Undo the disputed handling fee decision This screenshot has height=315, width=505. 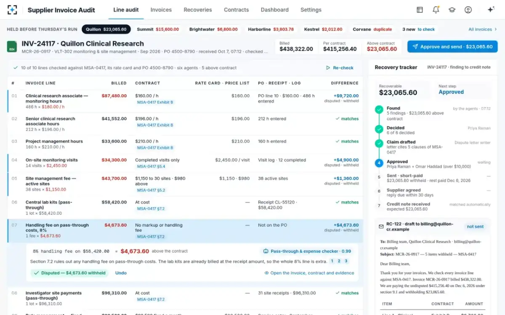pos(121,273)
